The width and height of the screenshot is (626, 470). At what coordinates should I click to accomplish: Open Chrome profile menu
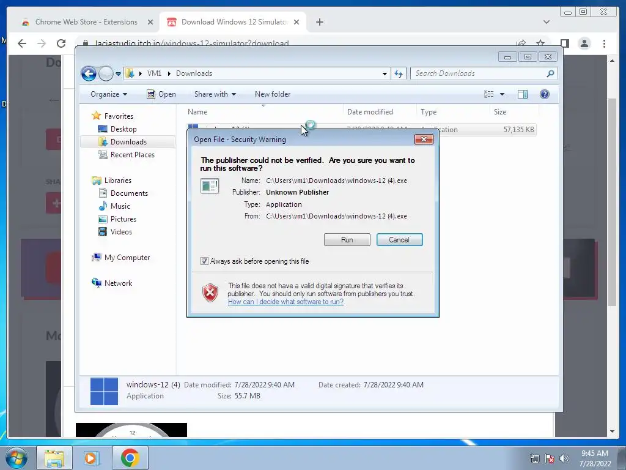[x=584, y=43]
